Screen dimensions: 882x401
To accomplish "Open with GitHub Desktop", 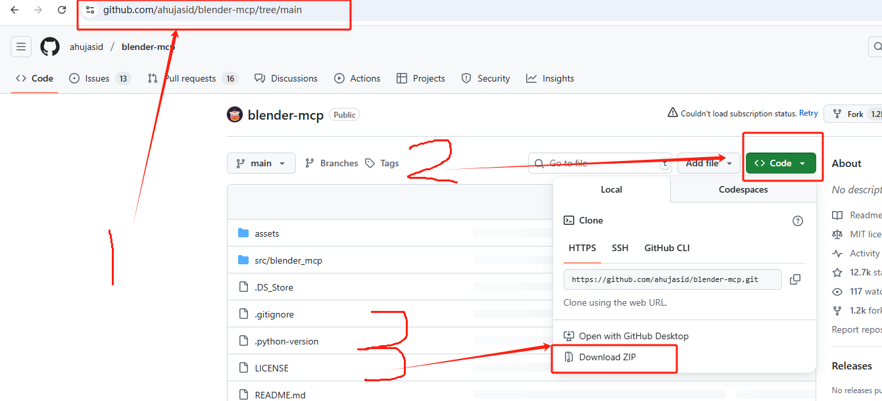I will (625, 336).
